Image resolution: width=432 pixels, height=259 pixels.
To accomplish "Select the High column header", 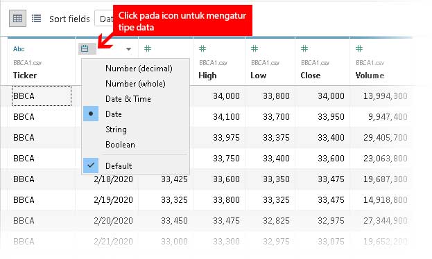I will tap(207, 75).
